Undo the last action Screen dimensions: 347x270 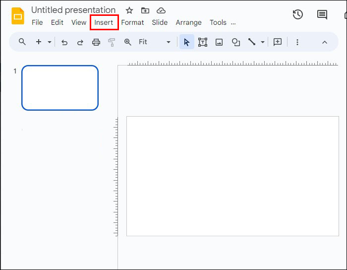tap(64, 42)
